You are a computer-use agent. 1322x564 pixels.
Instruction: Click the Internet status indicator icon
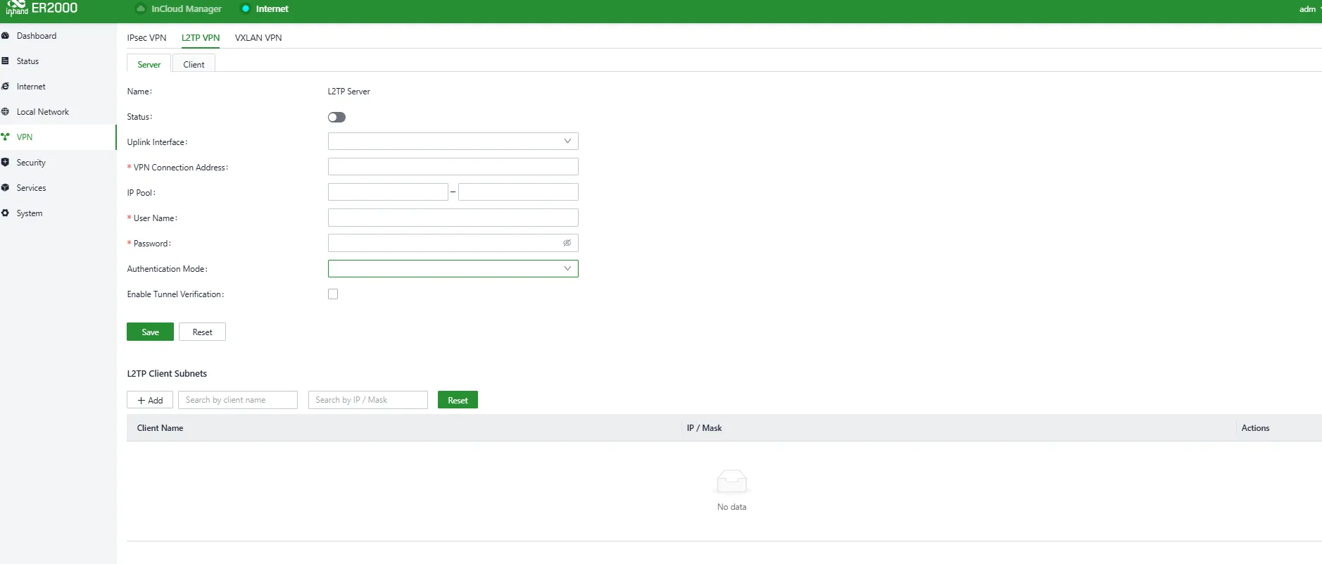pos(246,9)
